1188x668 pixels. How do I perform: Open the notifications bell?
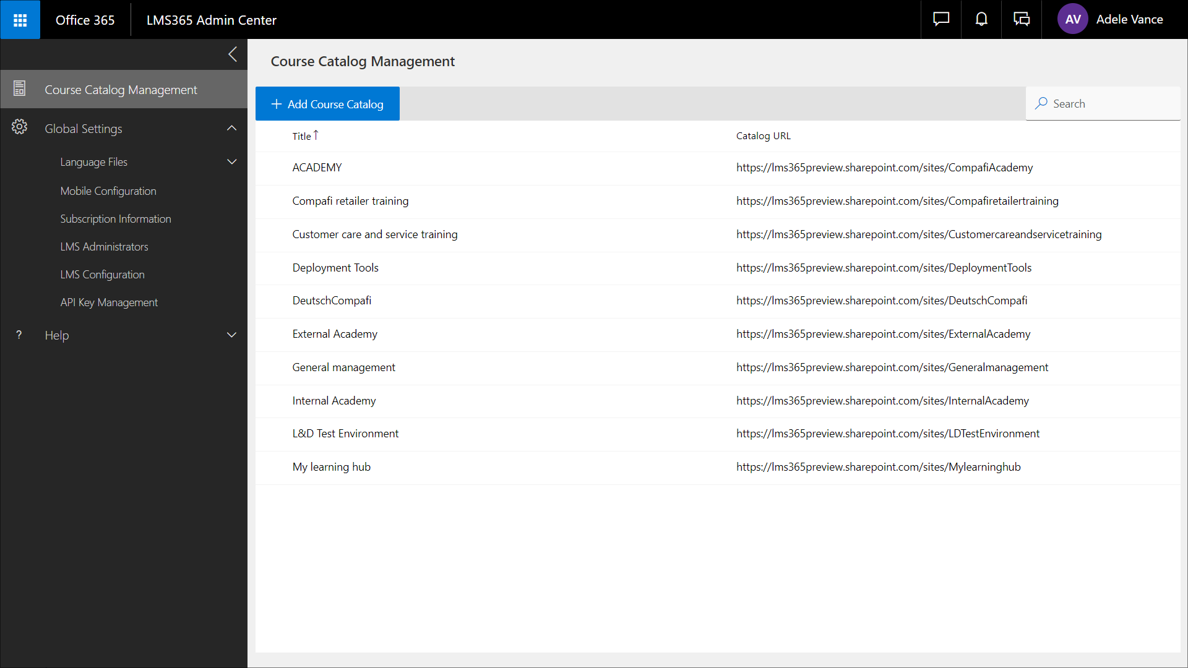click(x=981, y=20)
